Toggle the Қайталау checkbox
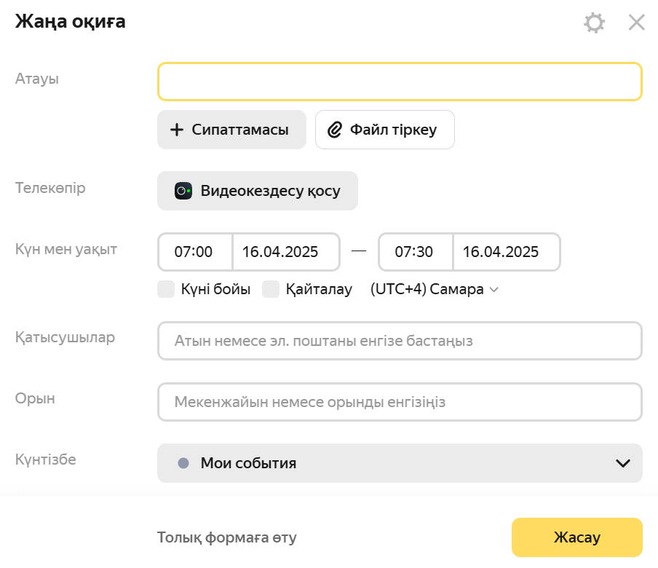 [x=271, y=289]
